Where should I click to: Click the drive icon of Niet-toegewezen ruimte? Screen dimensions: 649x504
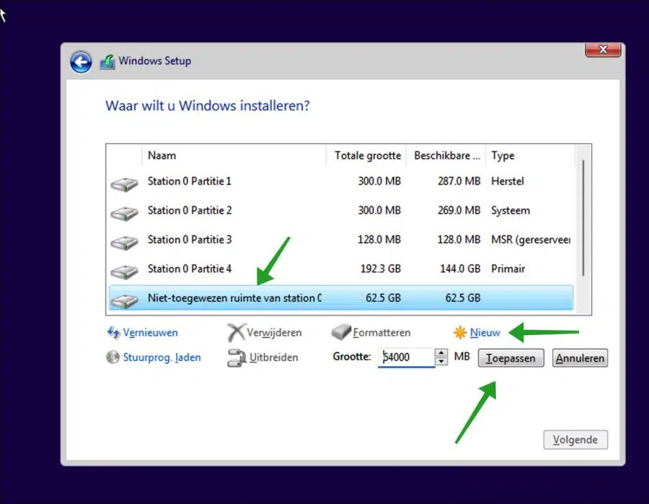tap(124, 300)
